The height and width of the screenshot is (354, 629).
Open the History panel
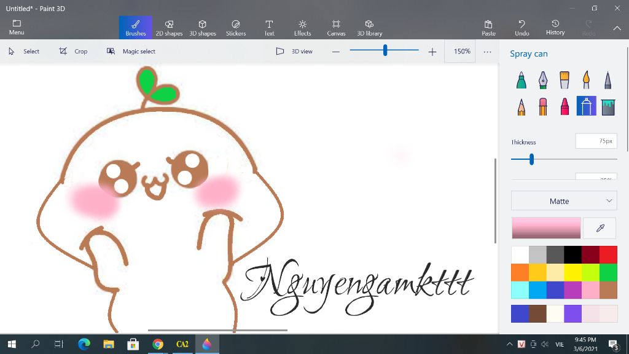click(555, 28)
